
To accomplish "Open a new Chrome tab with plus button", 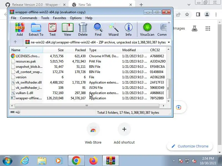I will tap(141, 5).
